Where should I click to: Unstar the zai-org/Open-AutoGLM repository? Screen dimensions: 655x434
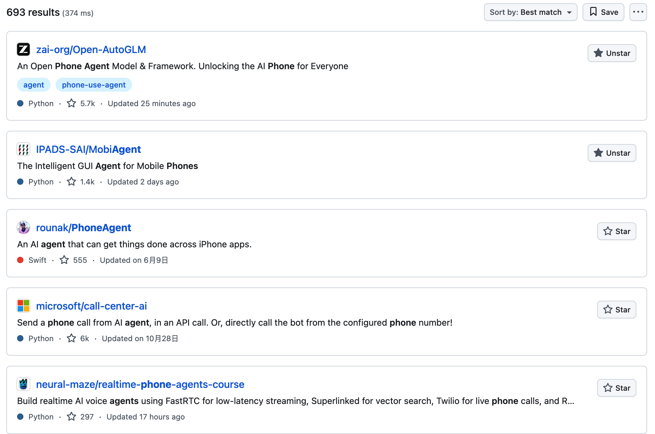click(x=612, y=53)
